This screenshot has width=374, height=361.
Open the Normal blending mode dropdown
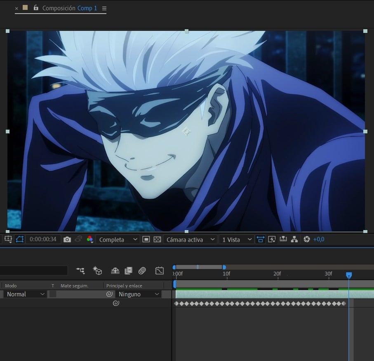pos(25,294)
